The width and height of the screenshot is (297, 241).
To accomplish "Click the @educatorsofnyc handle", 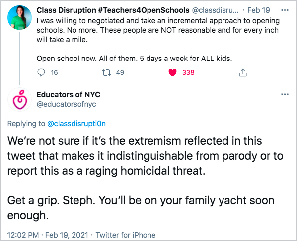I will [66, 104].
